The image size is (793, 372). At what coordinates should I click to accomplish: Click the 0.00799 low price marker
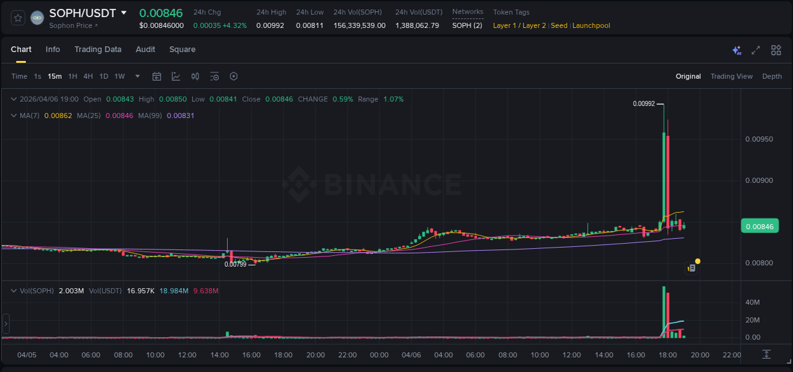[235, 264]
